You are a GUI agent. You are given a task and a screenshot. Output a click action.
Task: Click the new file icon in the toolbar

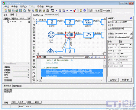[6, 11]
